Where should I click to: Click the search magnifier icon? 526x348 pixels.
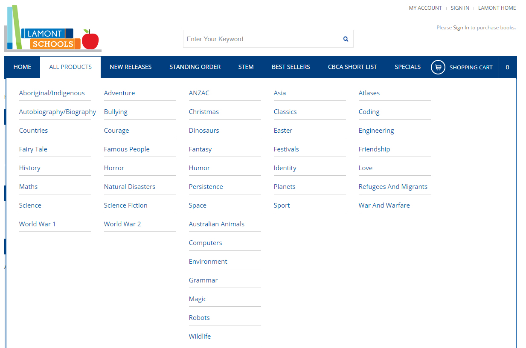click(x=346, y=39)
